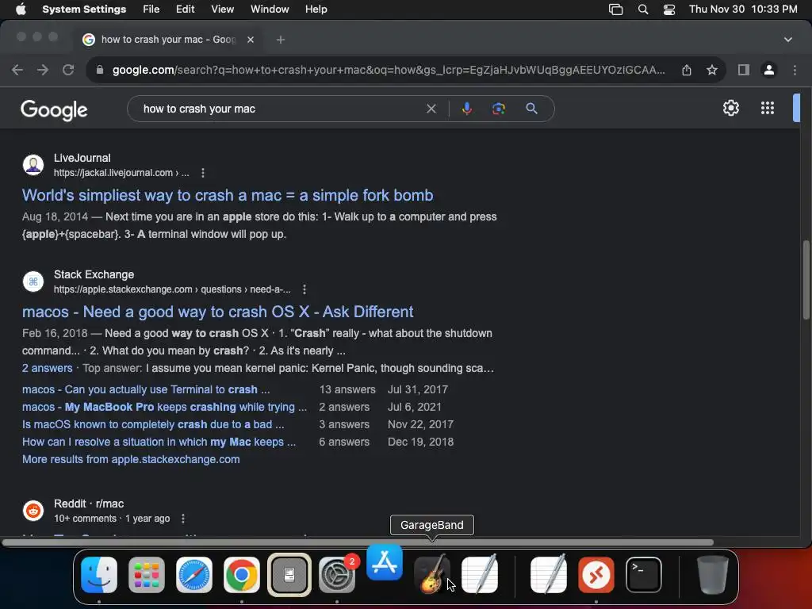Open Google quick settings gear

point(730,108)
